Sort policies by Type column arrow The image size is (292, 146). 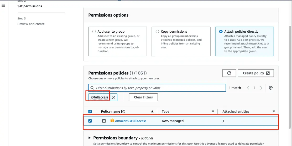(213, 112)
